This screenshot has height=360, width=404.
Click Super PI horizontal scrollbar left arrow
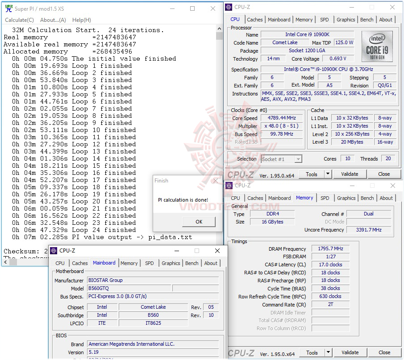pos(5,262)
